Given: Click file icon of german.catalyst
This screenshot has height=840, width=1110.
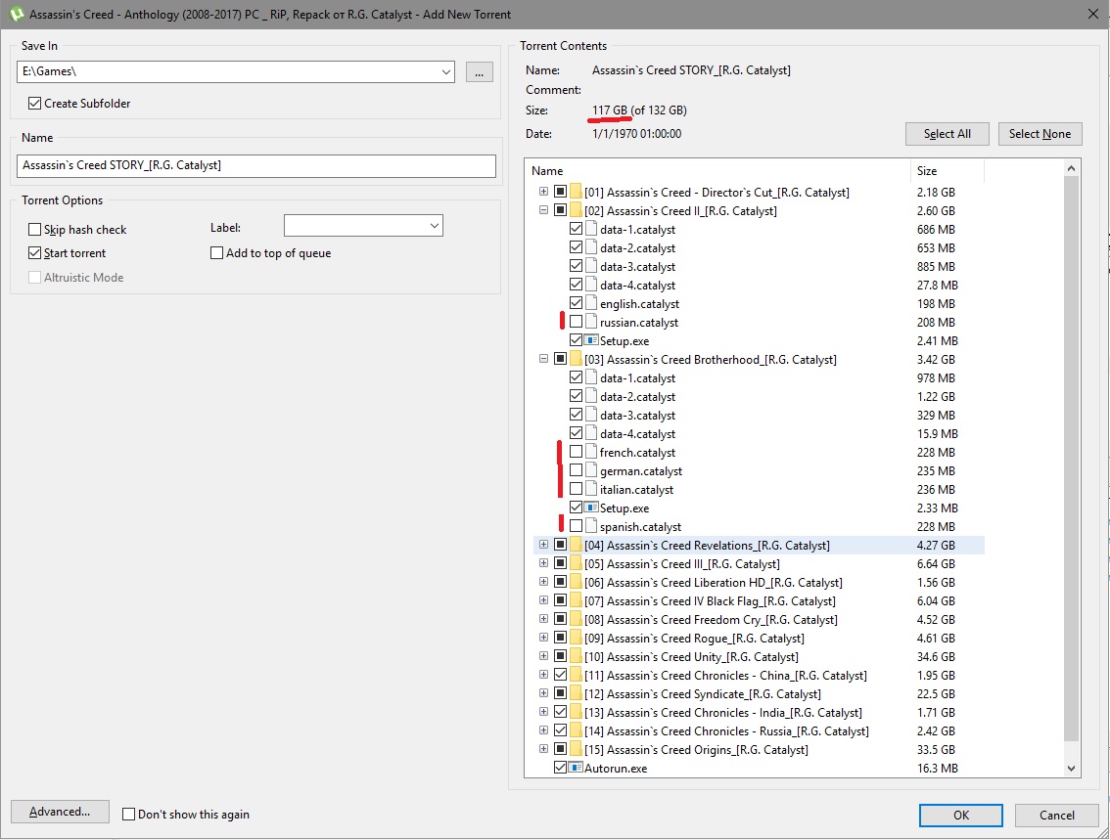Looking at the screenshot, I should click(591, 470).
